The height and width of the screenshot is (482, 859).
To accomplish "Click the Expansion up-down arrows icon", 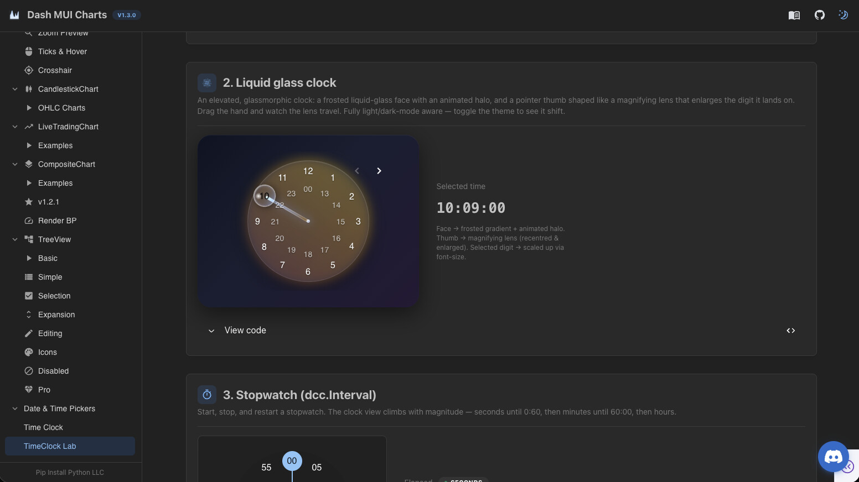I will coord(29,315).
